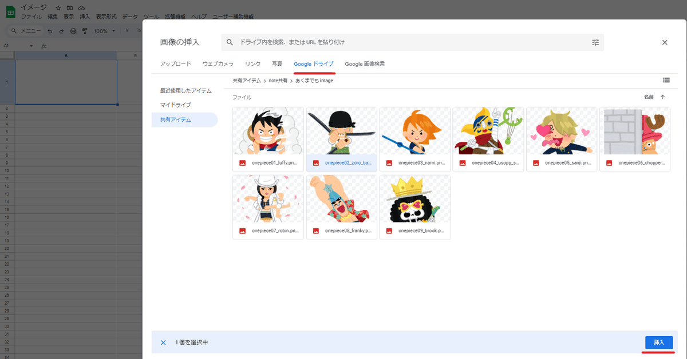Switch to the リンク tab
This screenshot has height=359, width=687.
pyautogui.click(x=252, y=64)
